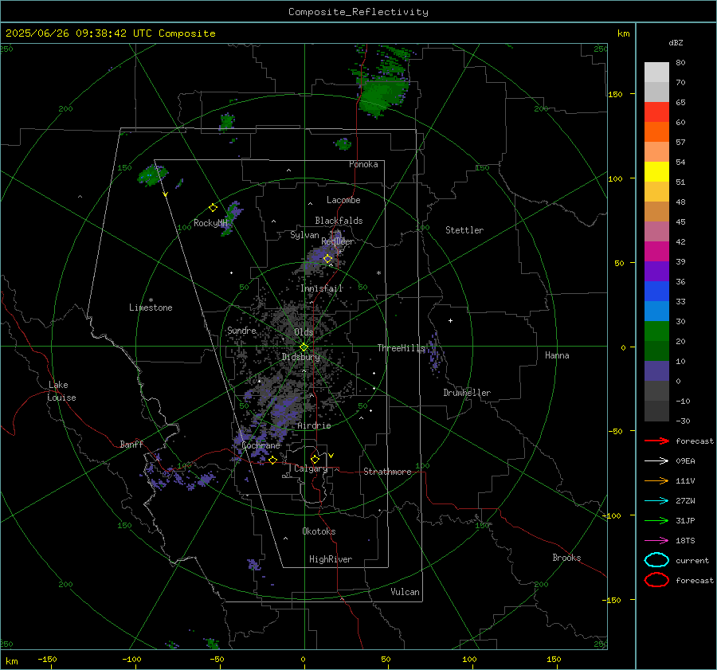The width and height of the screenshot is (717, 670).
Task: Click the Sylvan label on the map
Action: [x=304, y=235]
